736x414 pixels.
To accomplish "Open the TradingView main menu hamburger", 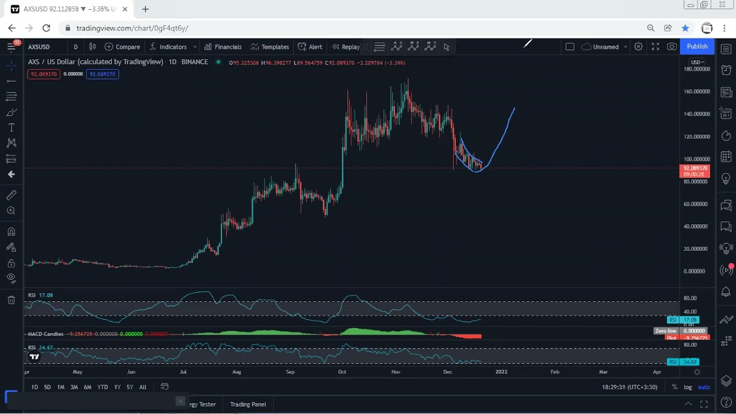I will [x=11, y=47].
